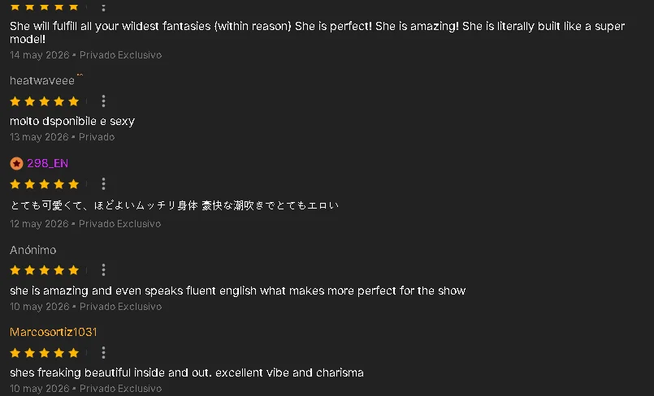
Task: Click the star rating on Anónimo review
Action: pyautogui.click(x=45, y=270)
